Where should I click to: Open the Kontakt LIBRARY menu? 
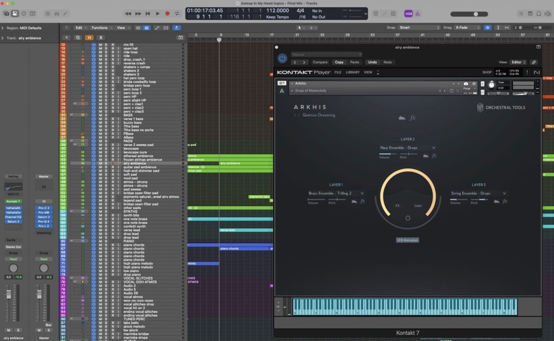352,72
